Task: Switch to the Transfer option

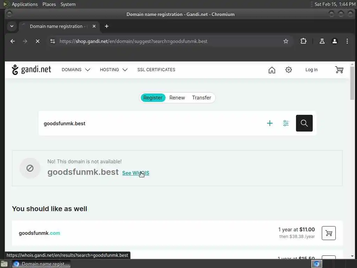Action: coord(202,98)
